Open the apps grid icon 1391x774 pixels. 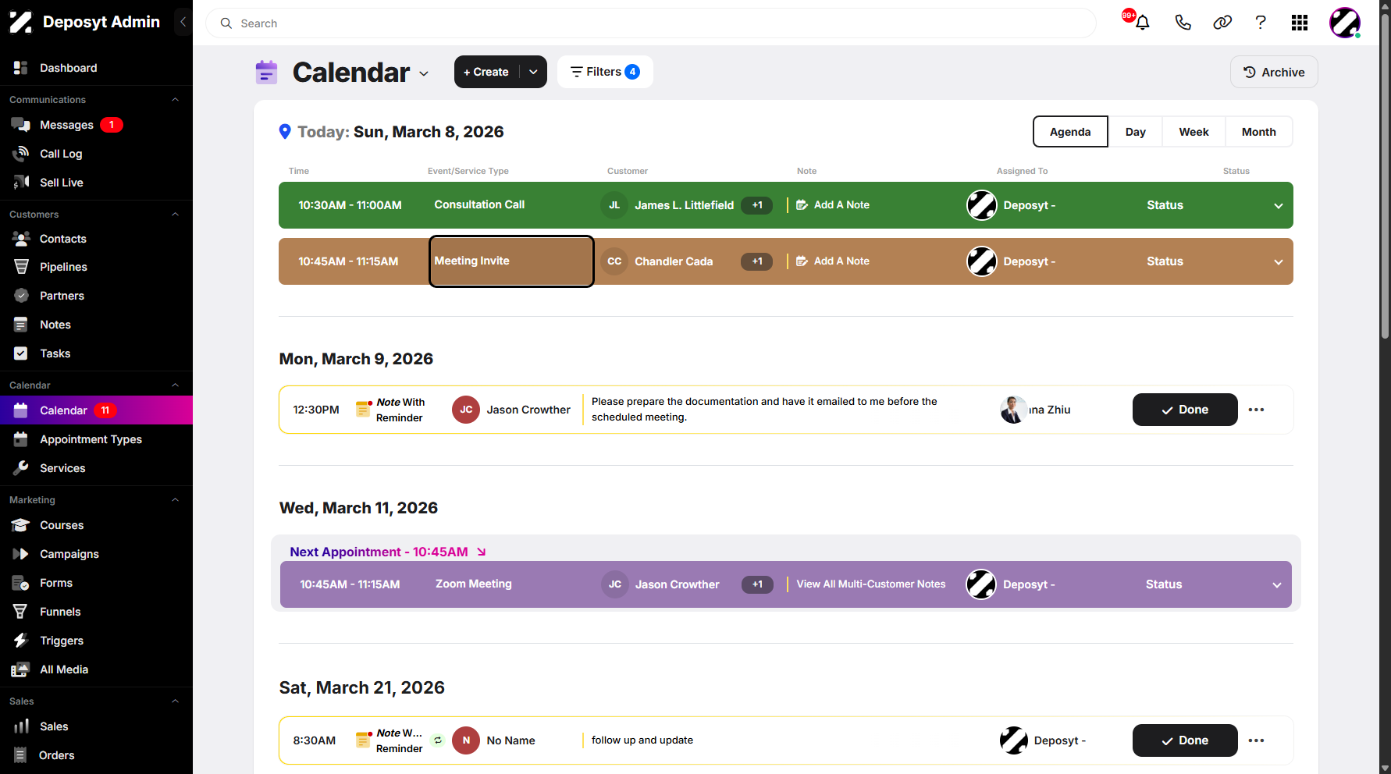tap(1300, 23)
